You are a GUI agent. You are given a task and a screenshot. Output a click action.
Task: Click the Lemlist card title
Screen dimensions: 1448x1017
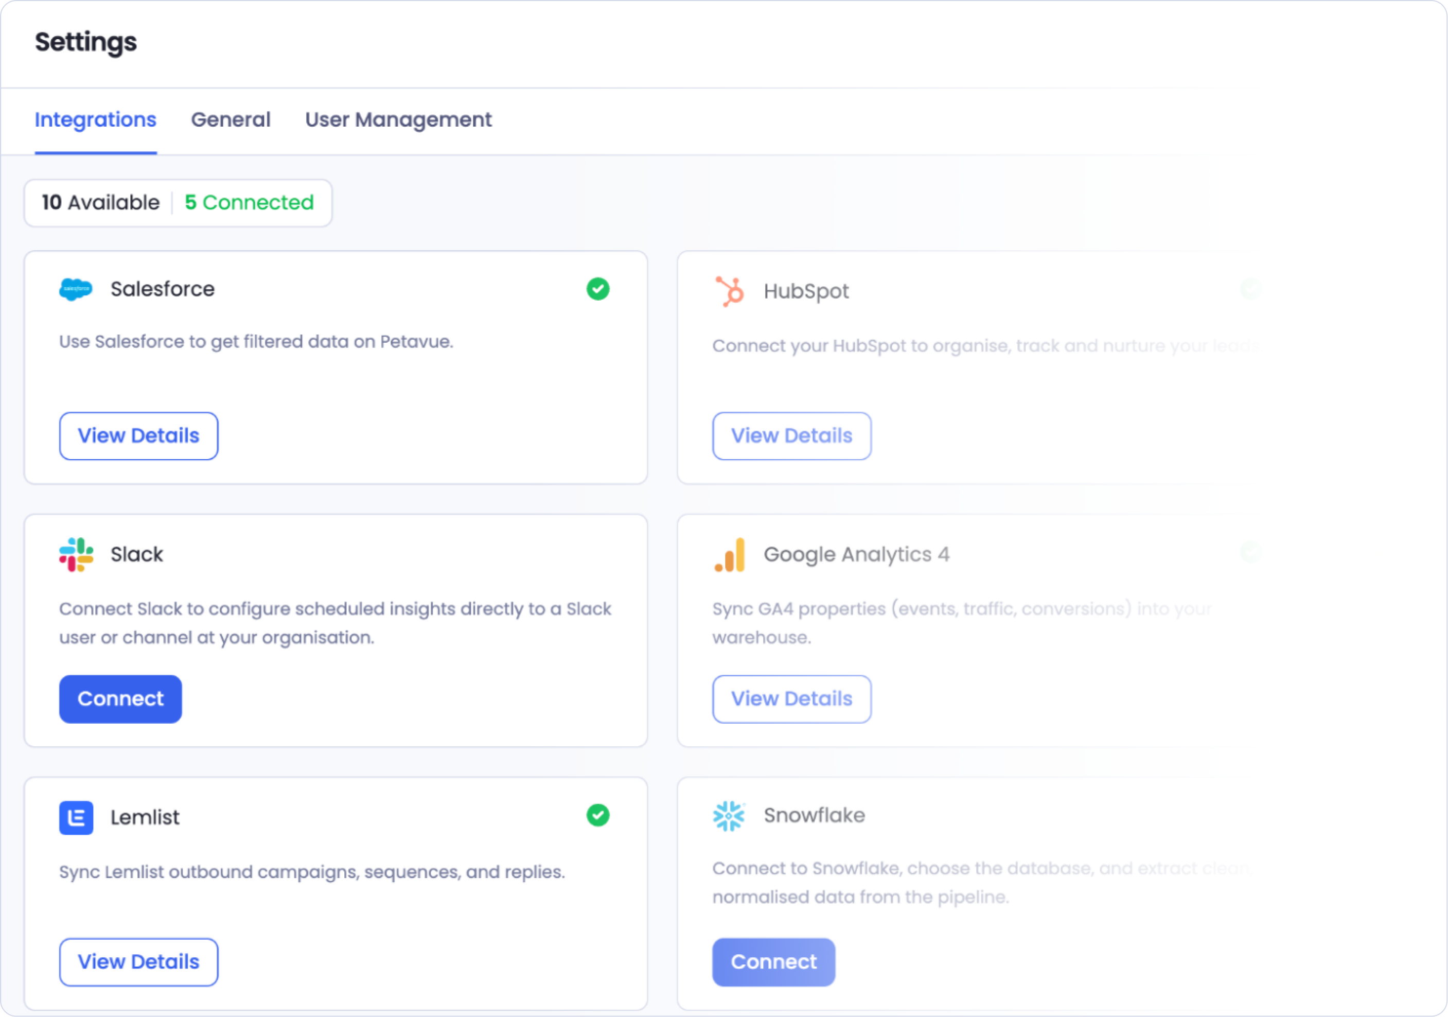[x=145, y=818]
